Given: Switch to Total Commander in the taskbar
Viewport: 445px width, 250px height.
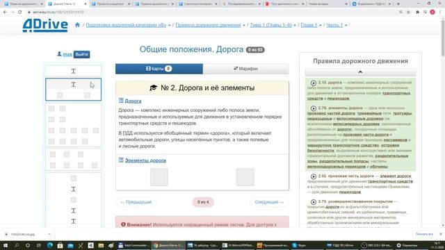Looking at the screenshot, I should (134, 245).
